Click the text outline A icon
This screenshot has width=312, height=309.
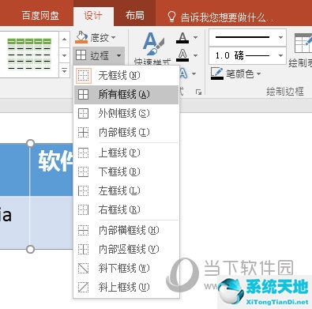point(182,55)
